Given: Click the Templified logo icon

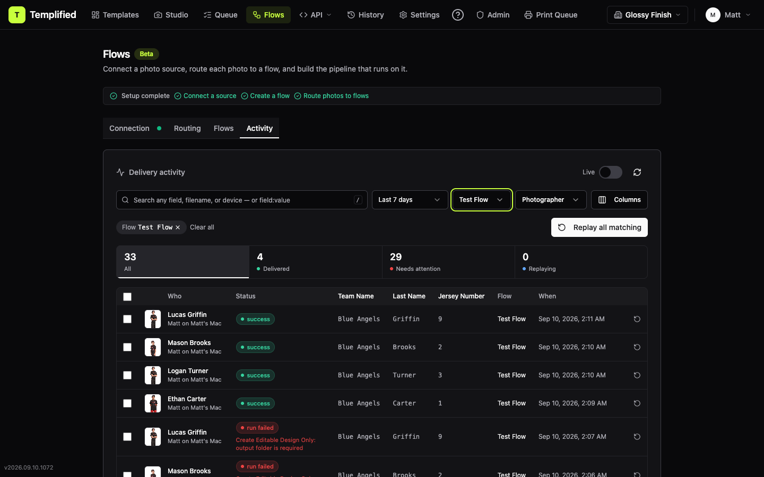Looking at the screenshot, I should (x=17, y=15).
